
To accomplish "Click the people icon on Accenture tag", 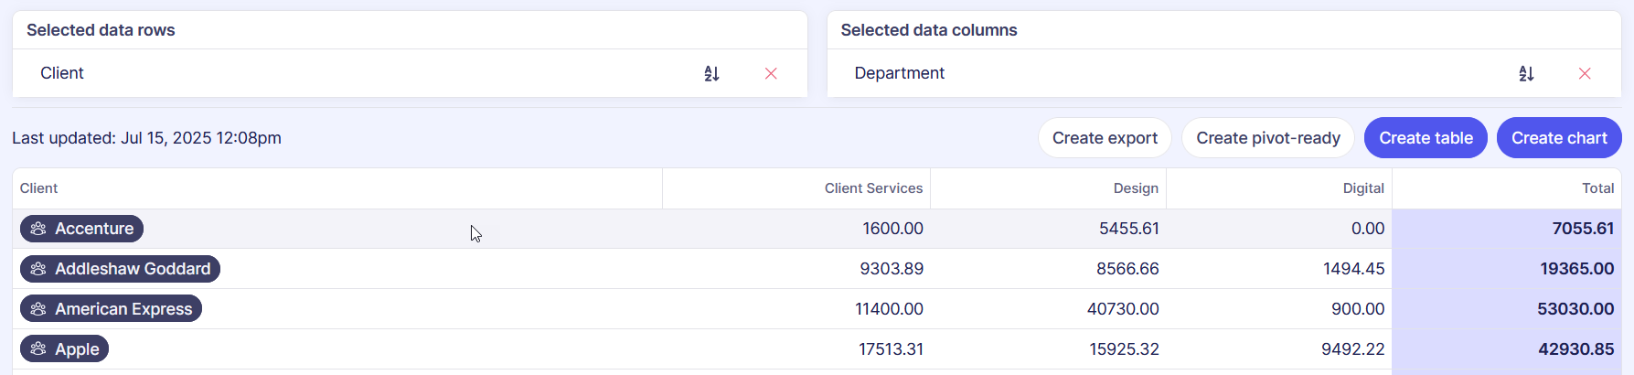I will pos(38,229).
